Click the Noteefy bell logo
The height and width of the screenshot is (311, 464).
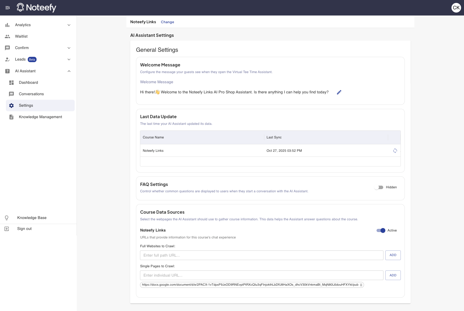pos(21,7)
